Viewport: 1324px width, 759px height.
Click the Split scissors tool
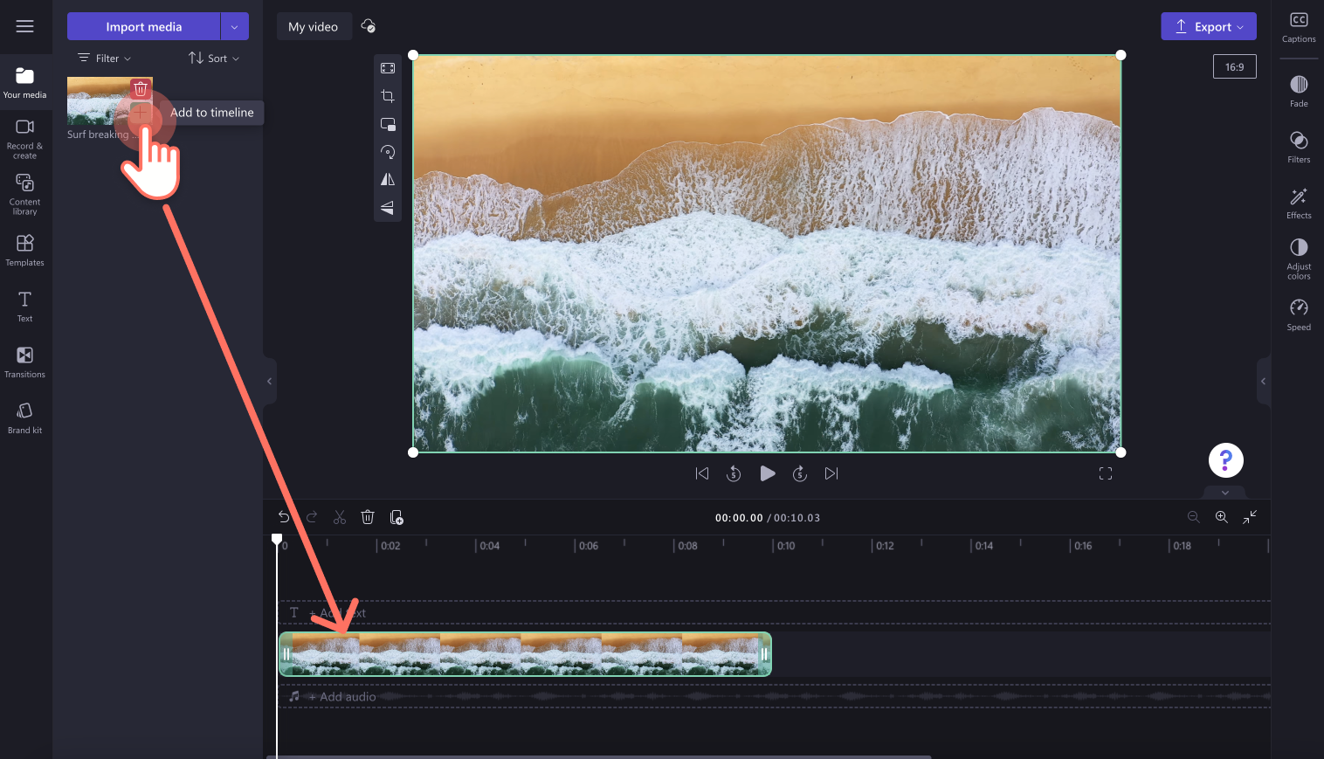tap(340, 517)
